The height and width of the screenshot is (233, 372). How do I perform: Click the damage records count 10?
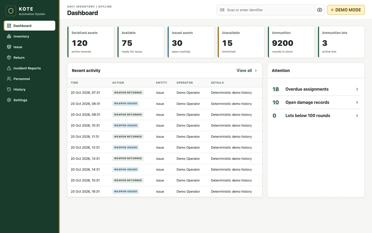pos(276,103)
